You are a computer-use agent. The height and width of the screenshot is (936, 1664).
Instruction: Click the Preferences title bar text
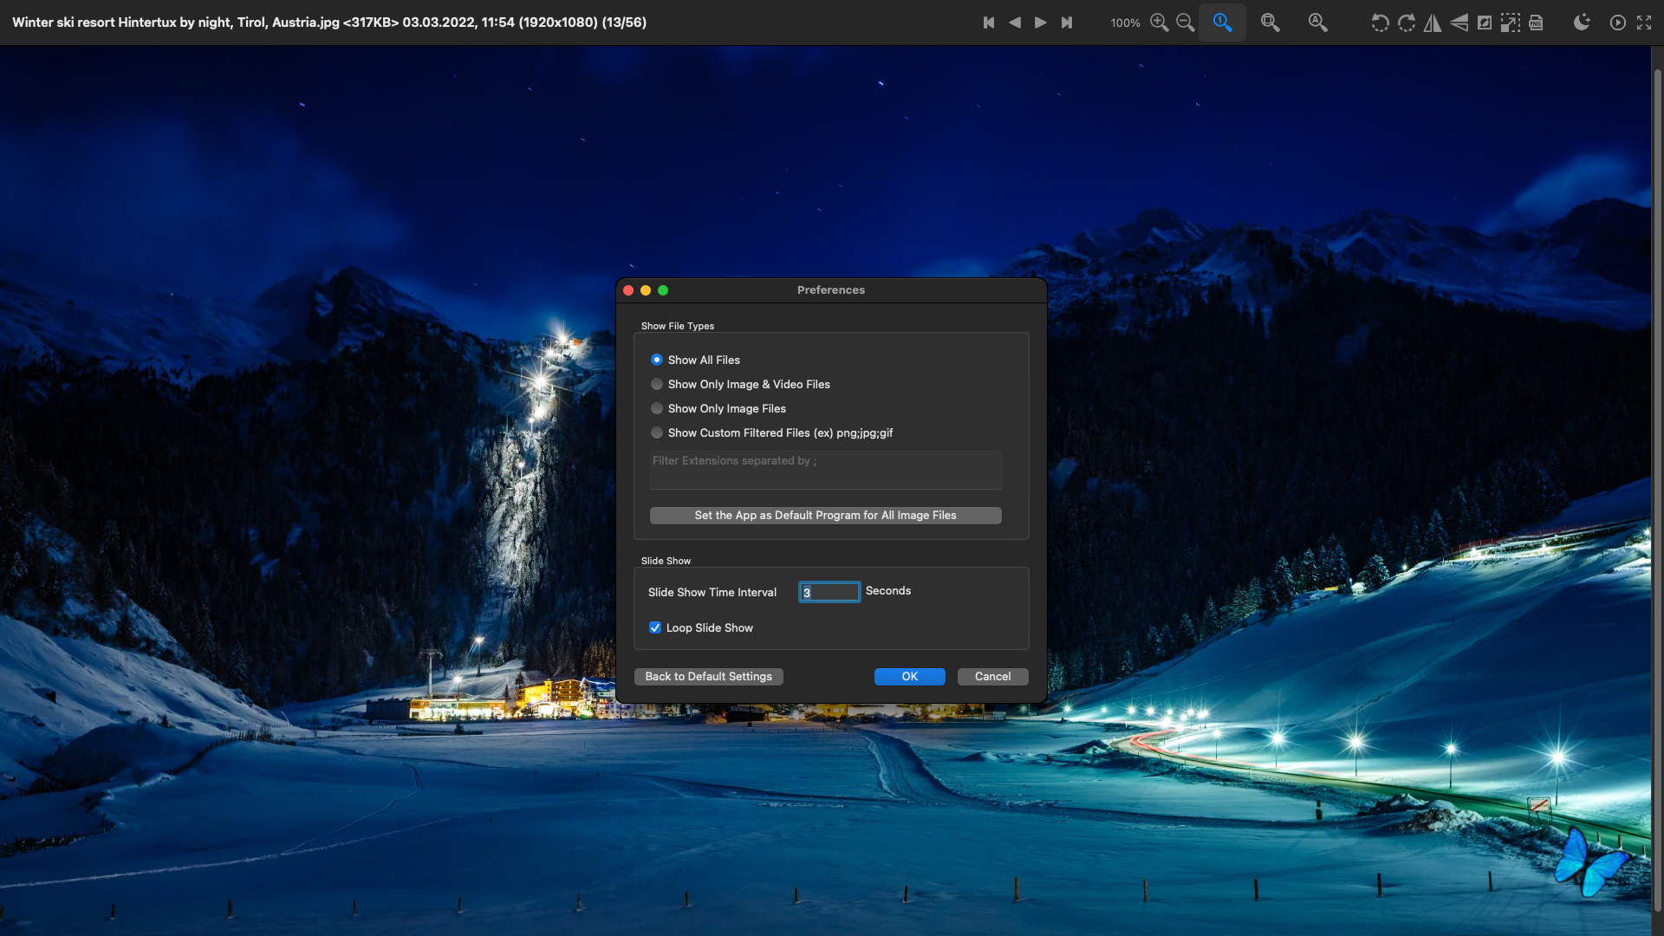point(831,290)
